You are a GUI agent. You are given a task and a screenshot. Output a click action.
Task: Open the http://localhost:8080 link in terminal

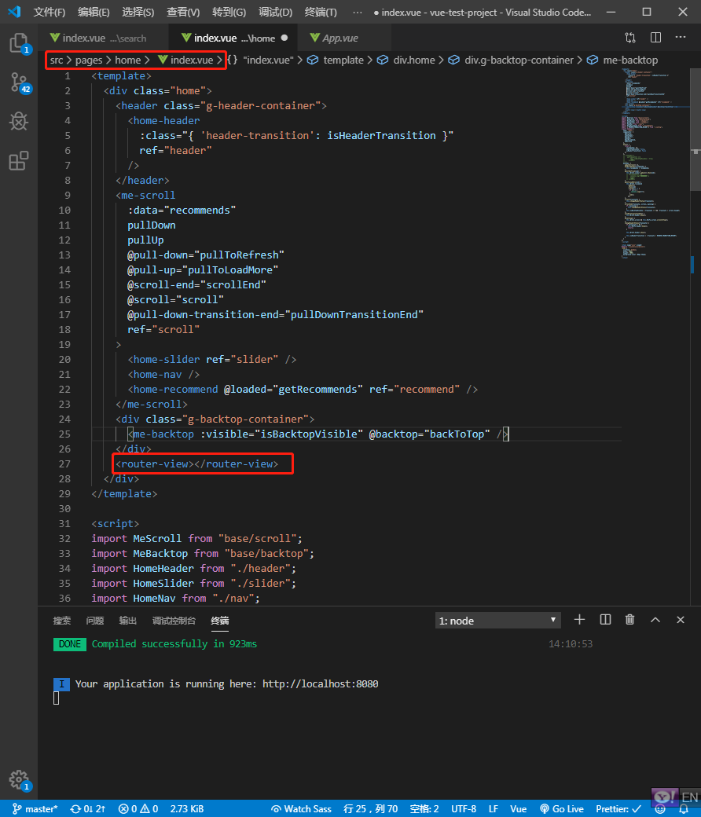pos(320,684)
